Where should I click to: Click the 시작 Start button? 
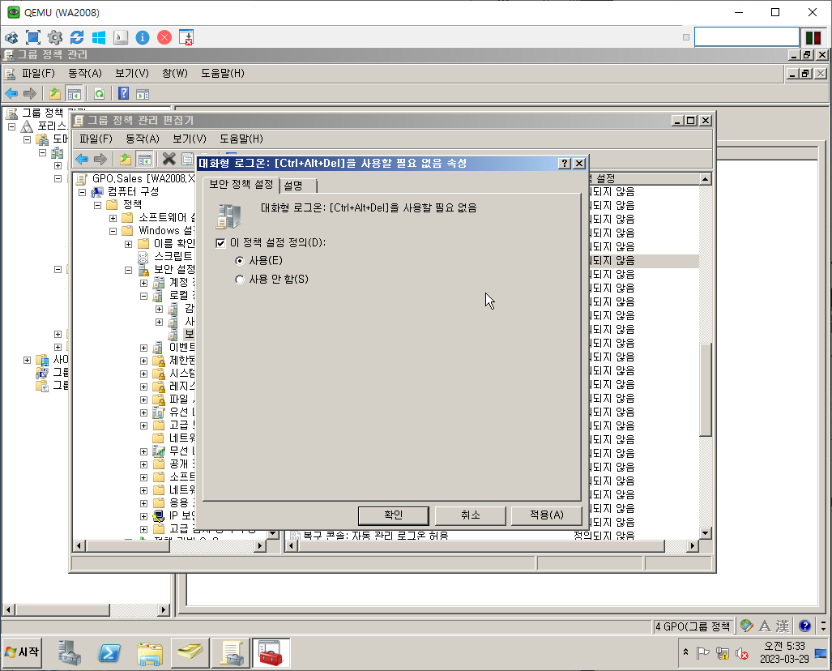point(22,652)
